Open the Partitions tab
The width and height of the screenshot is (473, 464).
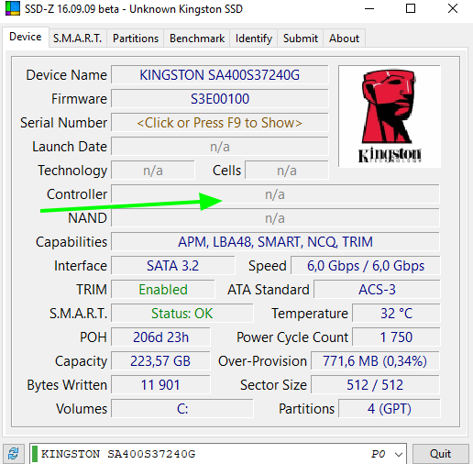pyautogui.click(x=136, y=39)
